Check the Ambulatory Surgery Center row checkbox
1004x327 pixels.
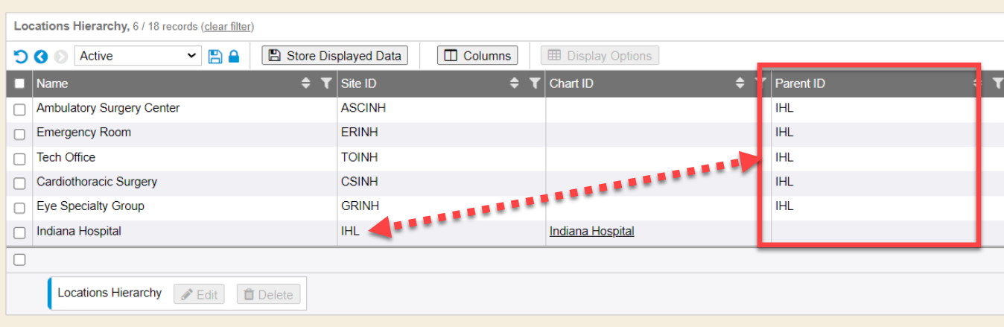point(19,109)
